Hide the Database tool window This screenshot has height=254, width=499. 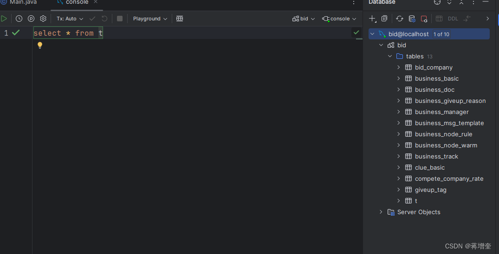pos(486,1)
